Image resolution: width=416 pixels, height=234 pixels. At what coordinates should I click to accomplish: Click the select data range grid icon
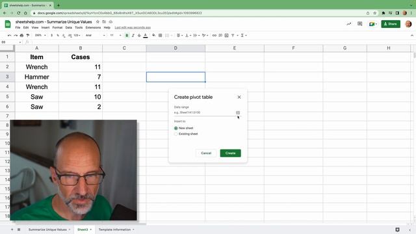(x=238, y=112)
